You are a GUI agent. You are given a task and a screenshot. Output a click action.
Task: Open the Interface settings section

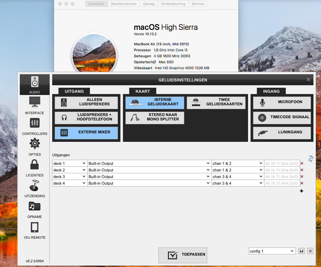pyautogui.click(x=35, y=105)
